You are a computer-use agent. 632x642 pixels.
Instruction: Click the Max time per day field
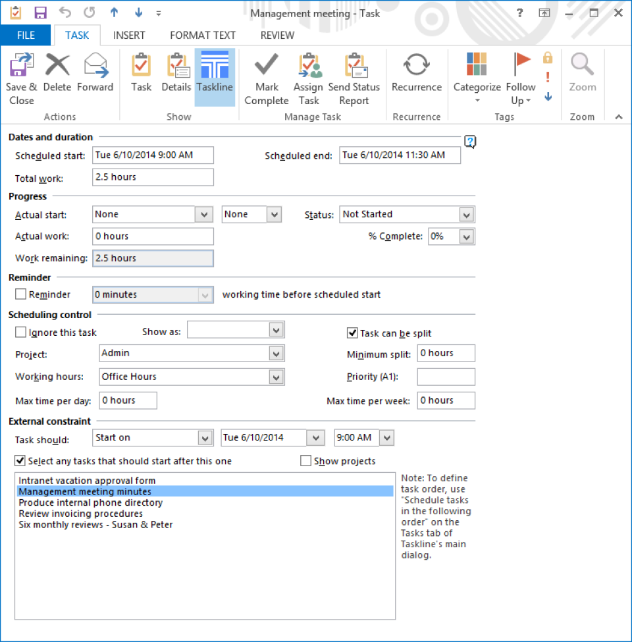point(128,400)
